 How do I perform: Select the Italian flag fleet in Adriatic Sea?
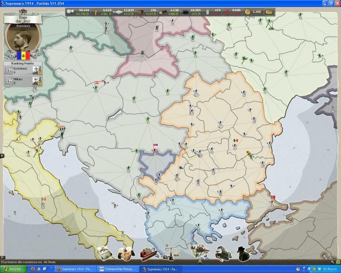click(115, 204)
